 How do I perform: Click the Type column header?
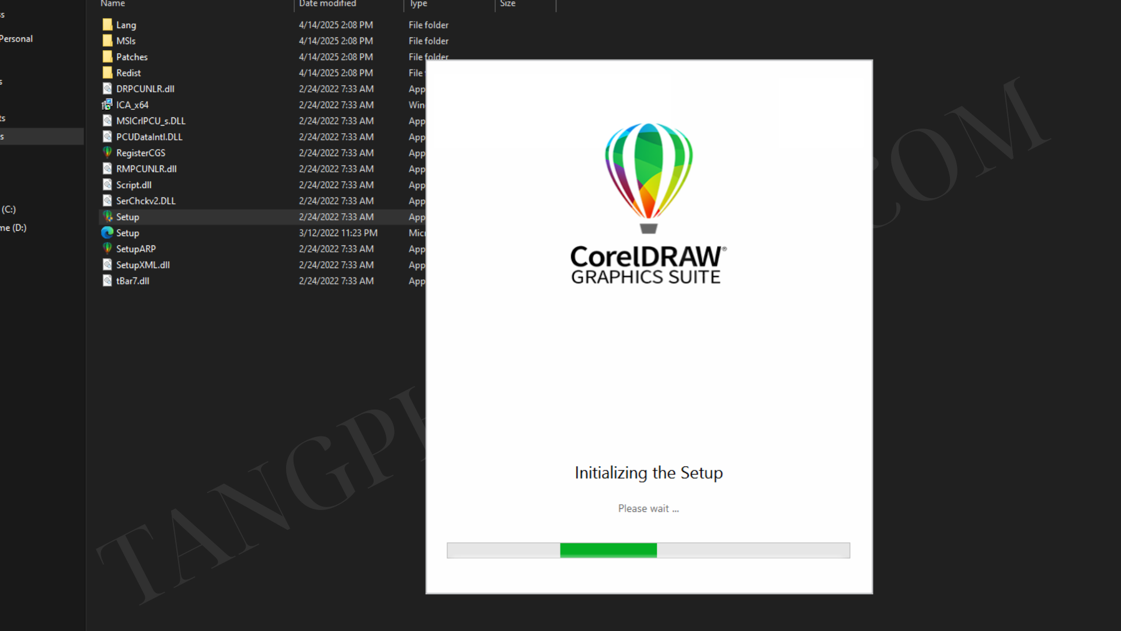pos(418,4)
